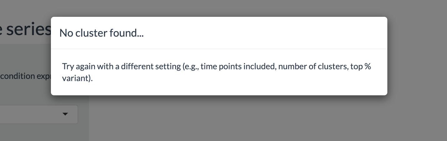Image resolution: width=447 pixels, height=141 pixels.
Task: Click the "Try again with a different setting" text
Action: coord(121,66)
